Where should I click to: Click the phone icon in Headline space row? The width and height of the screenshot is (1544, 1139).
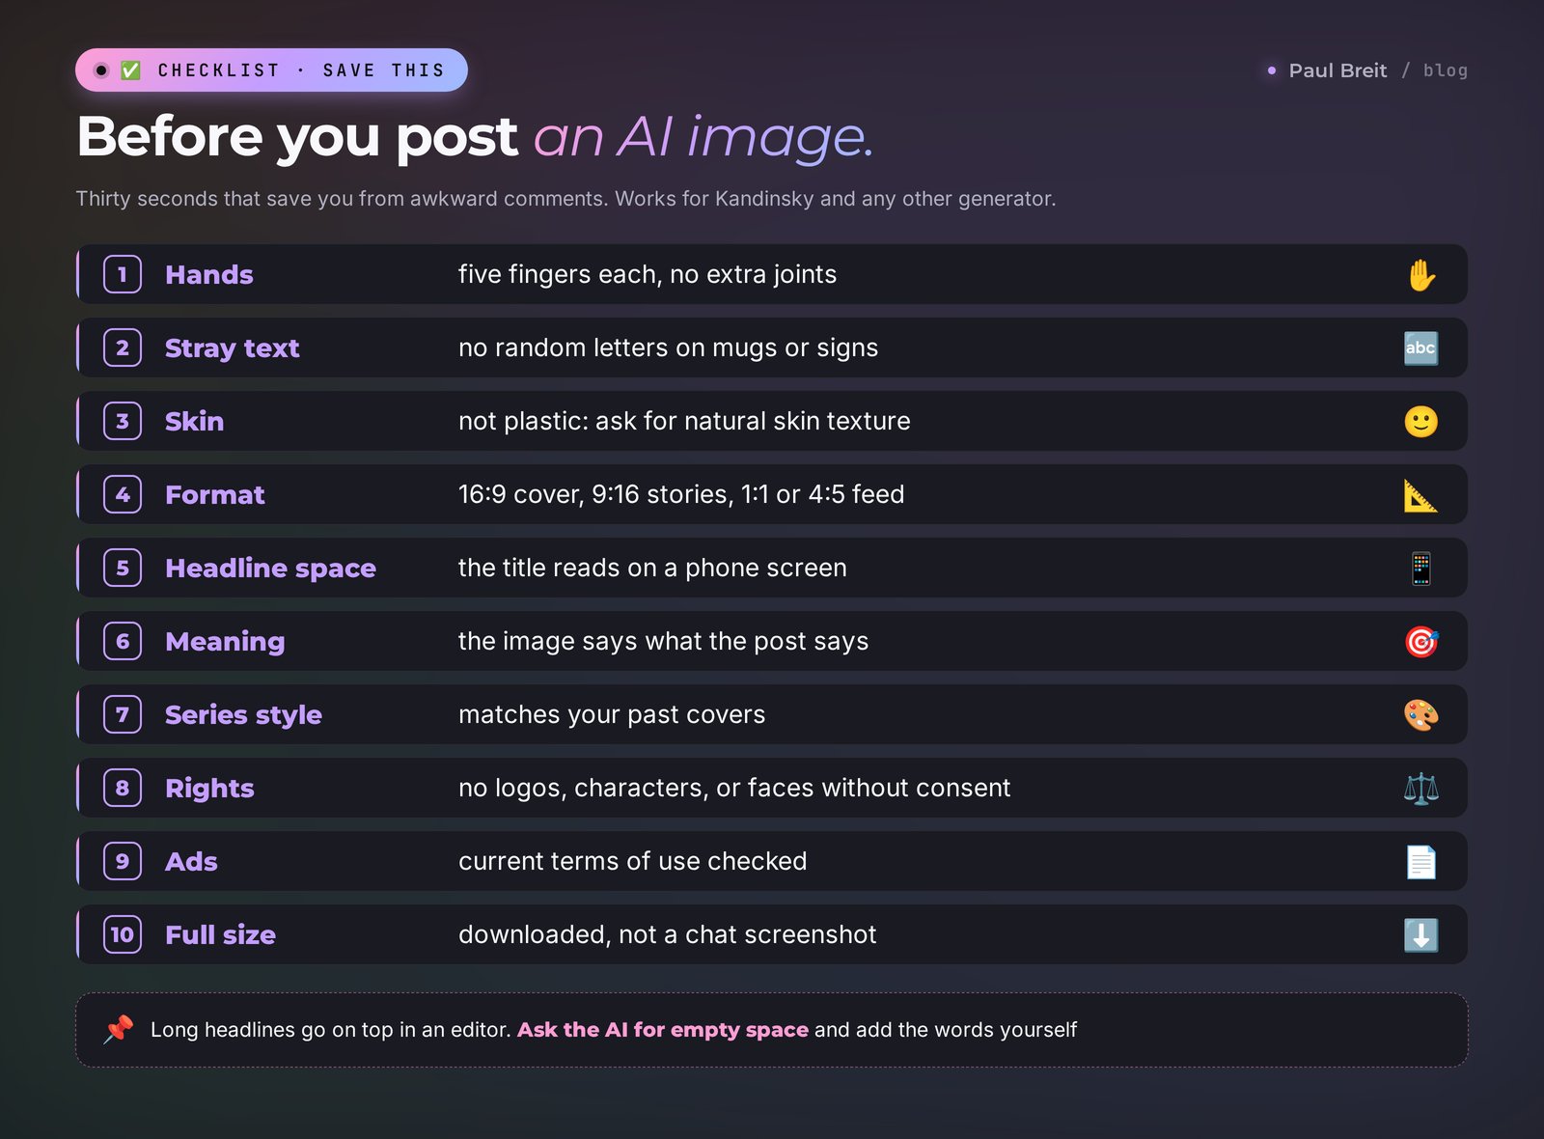point(1420,568)
